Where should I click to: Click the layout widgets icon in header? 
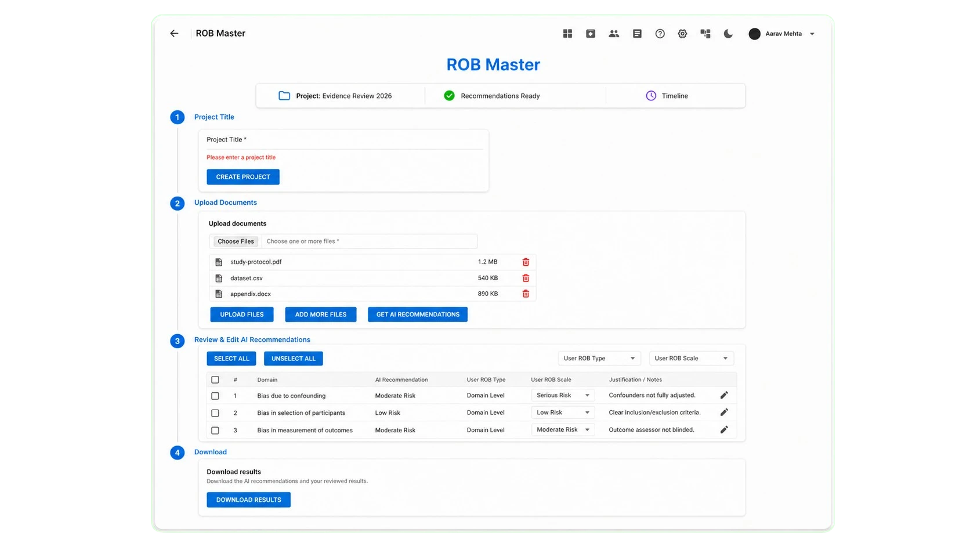point(705,34)
